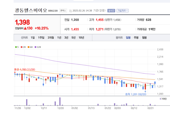Click the 02/21 date axis label
This screenshot has height=113, width=170.
click(150, 108)
